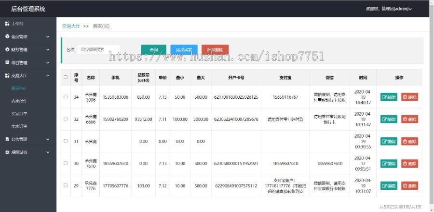This screenshot has height=212, width=434.
Task: Click the 工作台 dashboard icon in sidebar
Action: click(x=7, y=23)
